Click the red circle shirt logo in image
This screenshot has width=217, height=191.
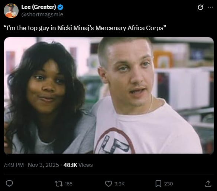[x=114, y=141]
